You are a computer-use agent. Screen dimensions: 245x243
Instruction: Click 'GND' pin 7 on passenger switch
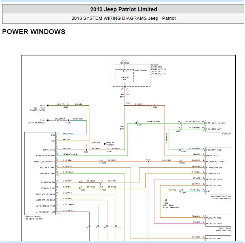[208, 191]
